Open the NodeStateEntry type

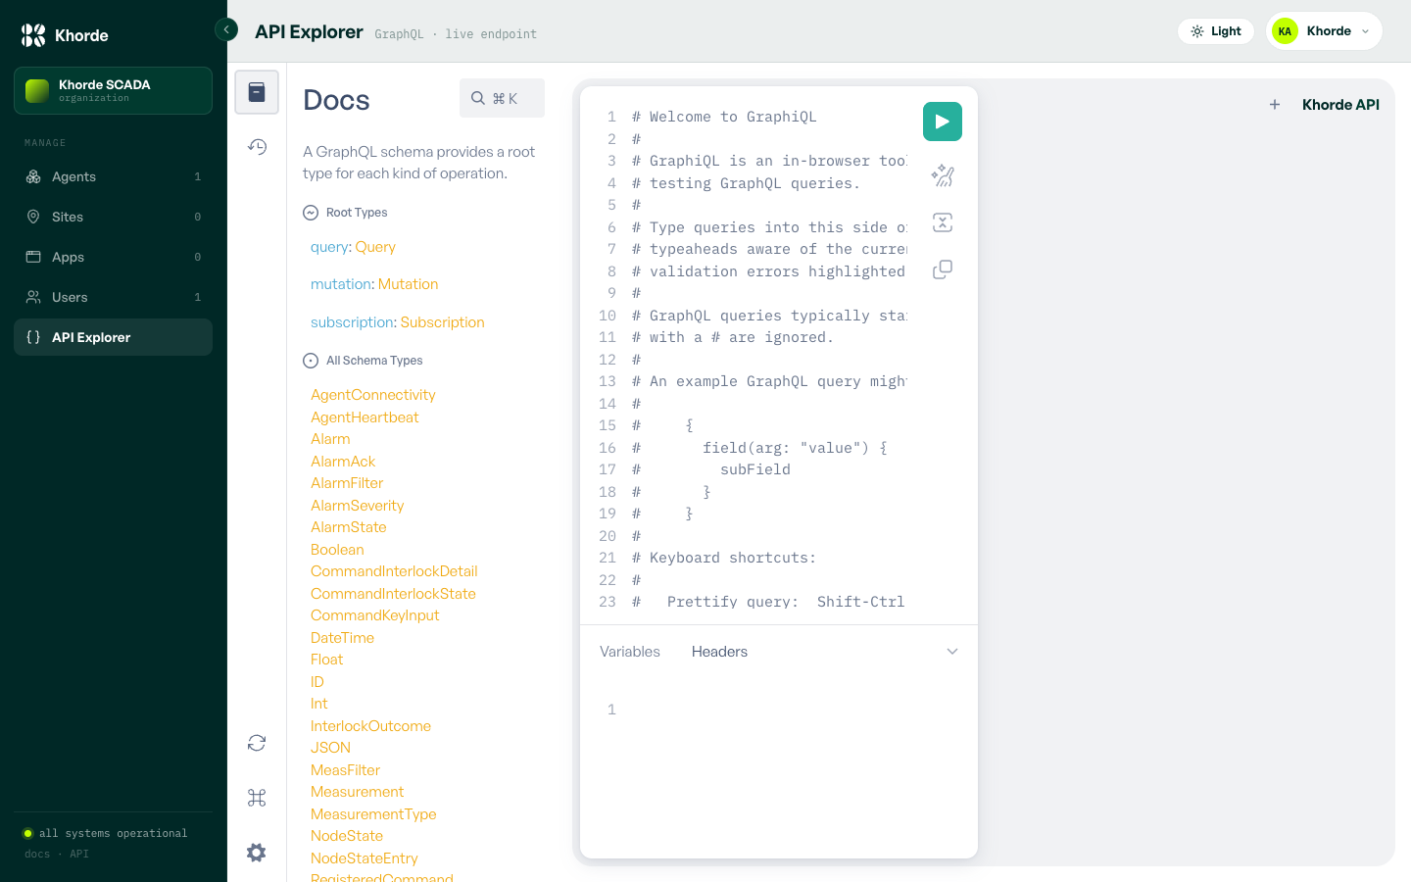coord(365,858)
